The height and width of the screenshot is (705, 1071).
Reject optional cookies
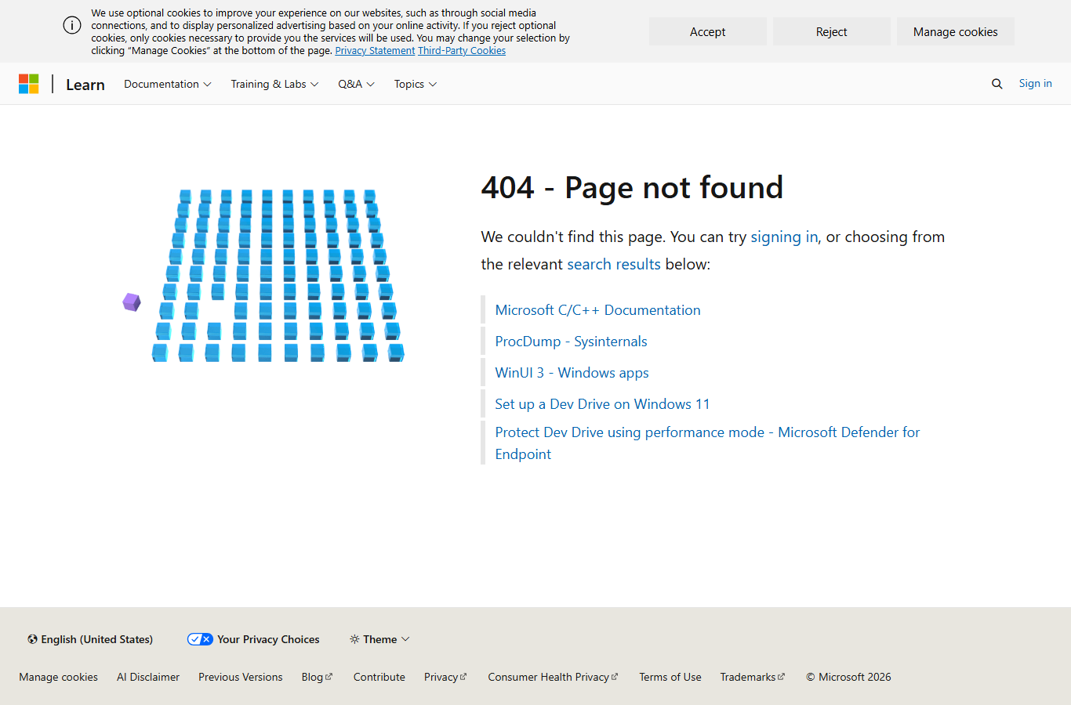pyautogui.click(x=832, y=31)
